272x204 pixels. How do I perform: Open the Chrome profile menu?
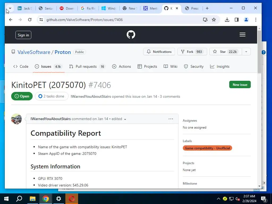tap(246, 20)
